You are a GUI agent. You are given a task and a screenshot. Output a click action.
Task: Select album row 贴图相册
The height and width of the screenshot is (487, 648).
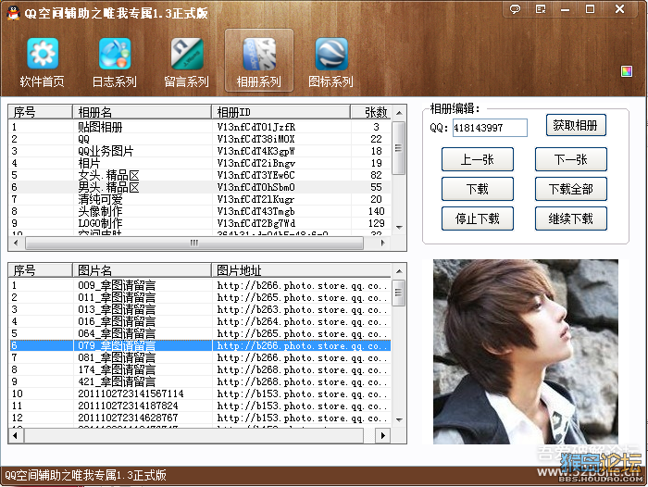pos(200,127)
